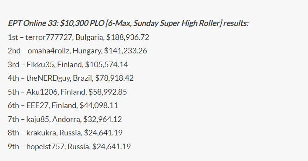The height and width of the screenshot is (161, 308).
Task: Click the 4th place theNERDguy line
Action: [71, 78]
